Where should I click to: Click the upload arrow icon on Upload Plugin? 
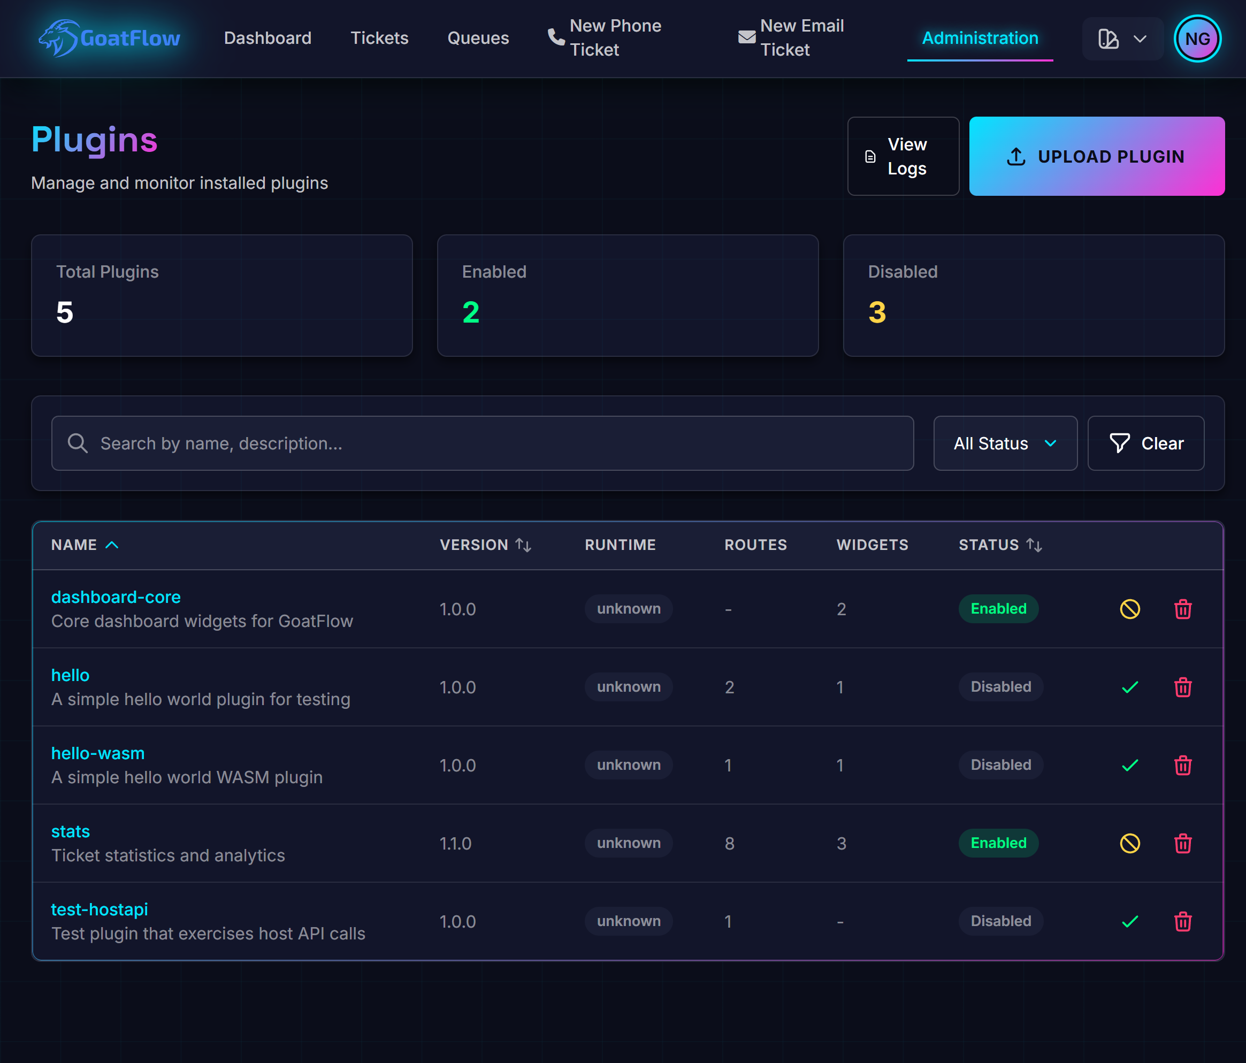point(1015,156)
